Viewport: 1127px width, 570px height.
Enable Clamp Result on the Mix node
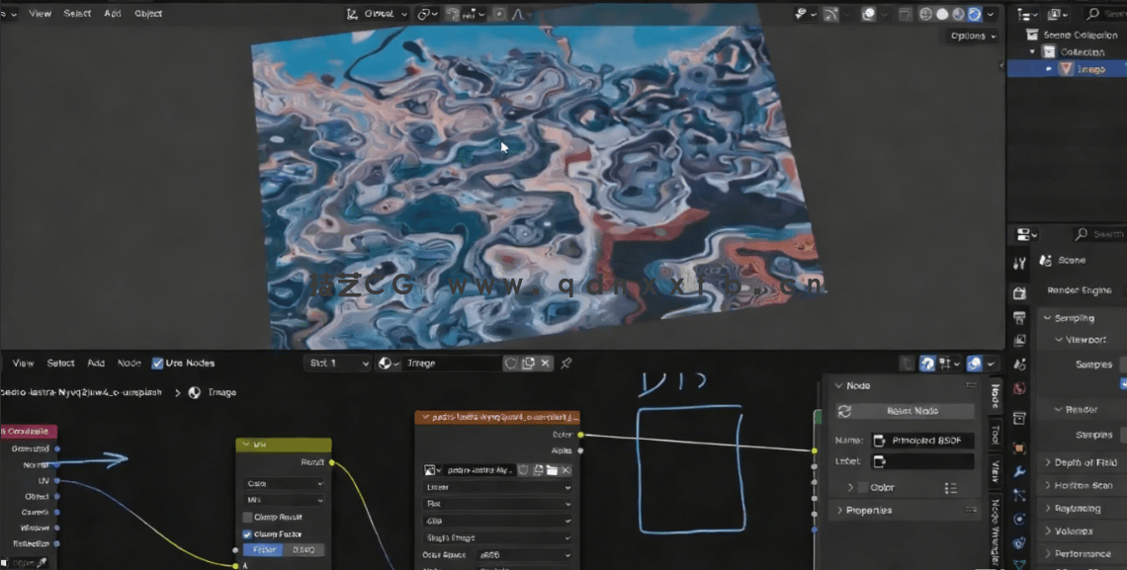click(247, 517)
